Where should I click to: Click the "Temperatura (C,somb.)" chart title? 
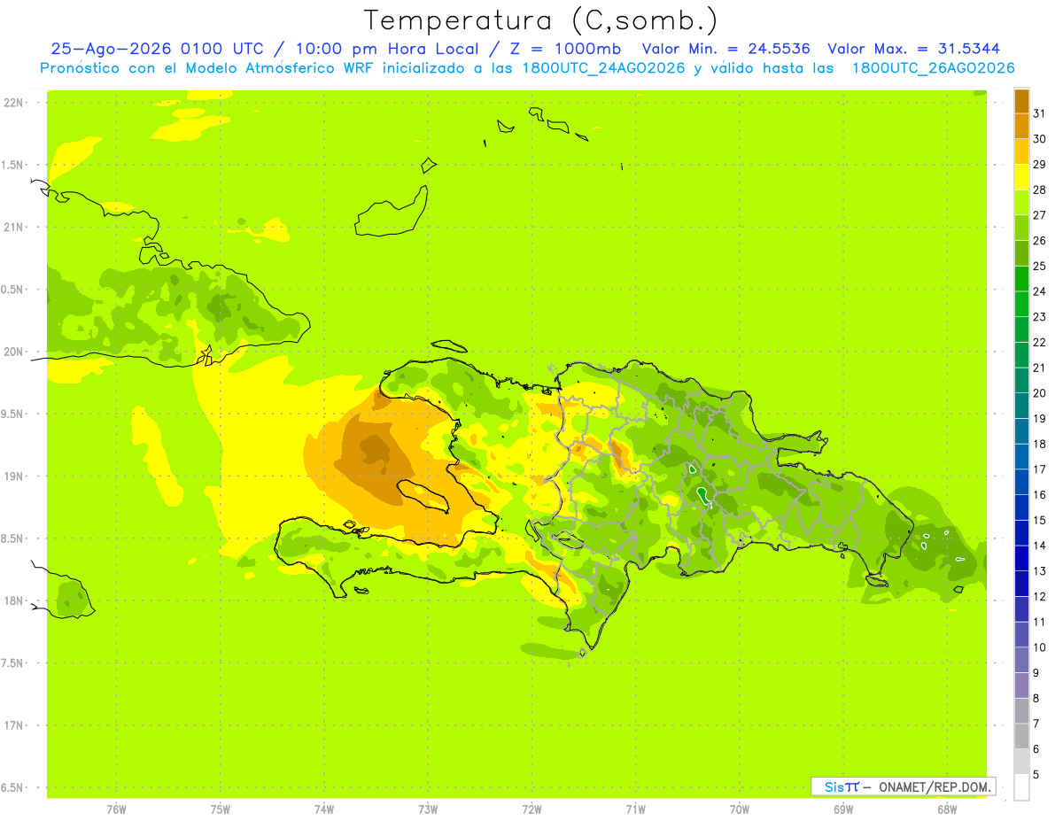pos(540,19)
